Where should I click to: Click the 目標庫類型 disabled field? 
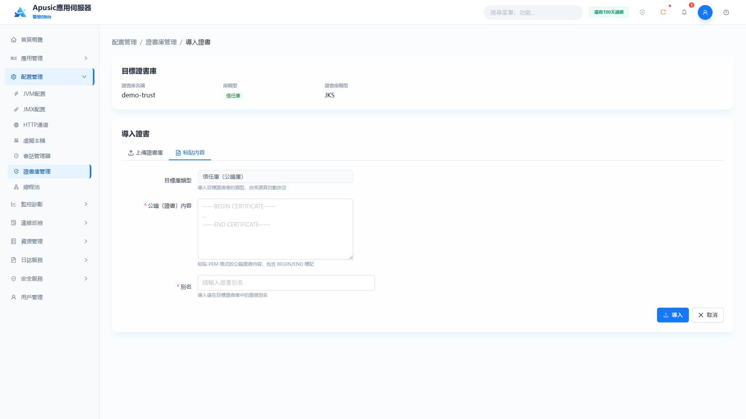pos(275,177)
